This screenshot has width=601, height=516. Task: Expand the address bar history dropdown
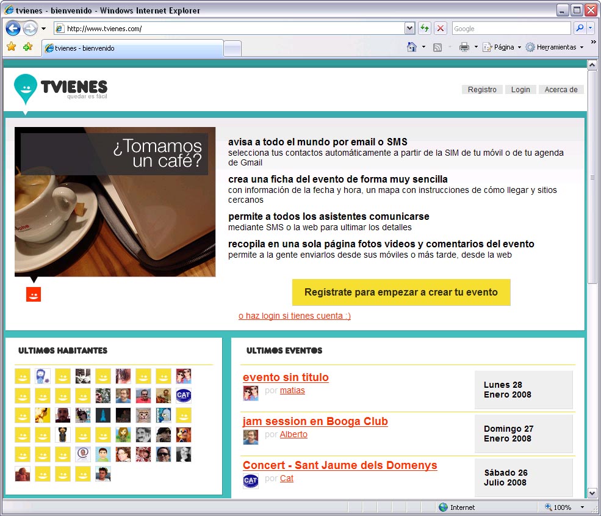[x=409, y=28]
